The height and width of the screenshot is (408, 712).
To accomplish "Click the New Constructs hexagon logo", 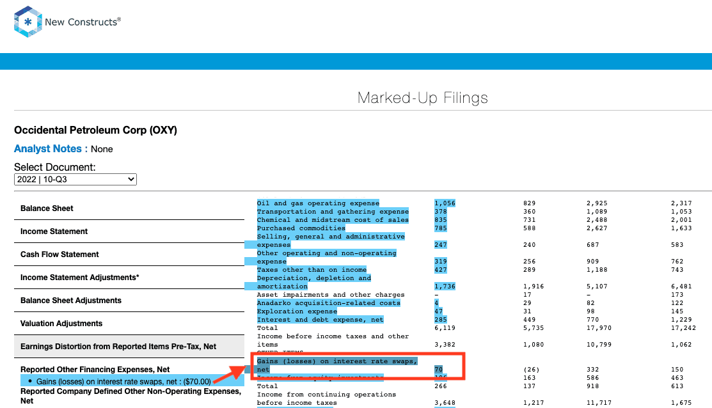I will 28,21.
